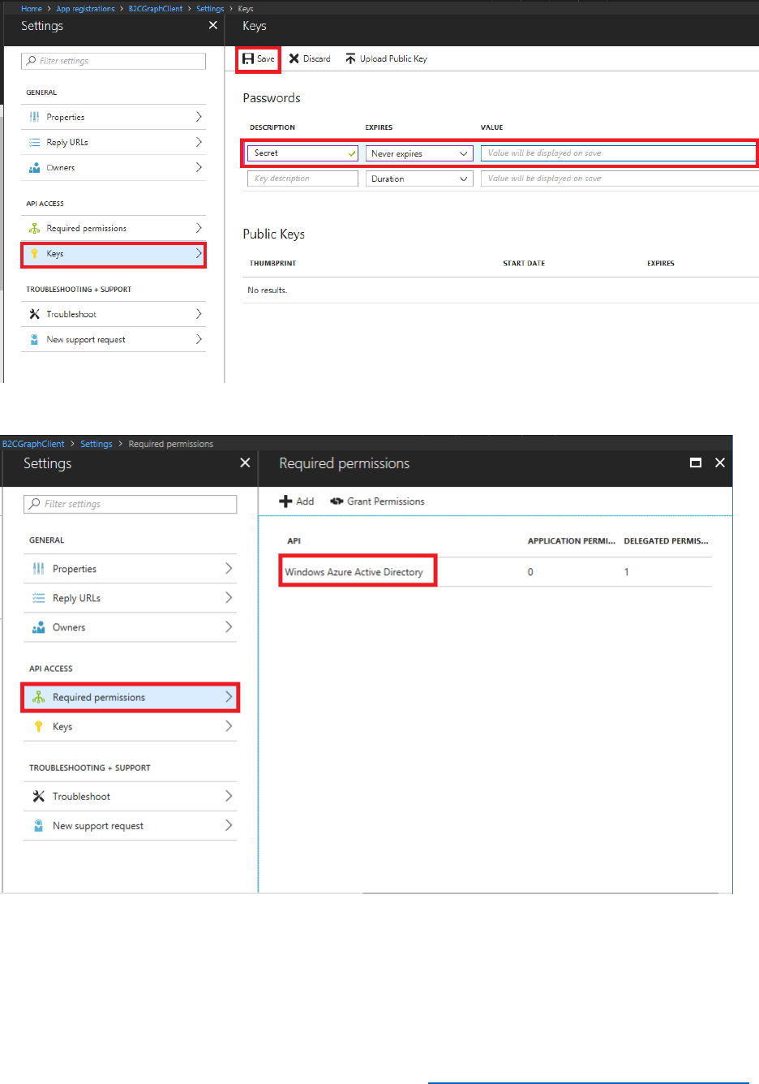This screenshot has width=759, height=1084.
Task: Expand Properties chevron in the upper Settings panel
Action: tap(199, 117)
